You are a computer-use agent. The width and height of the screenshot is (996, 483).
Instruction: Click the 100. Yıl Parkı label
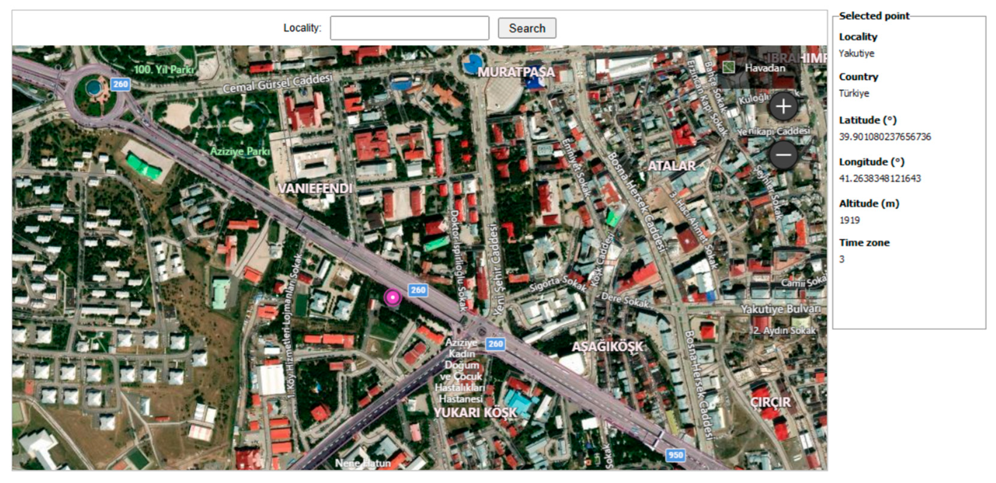164,70
